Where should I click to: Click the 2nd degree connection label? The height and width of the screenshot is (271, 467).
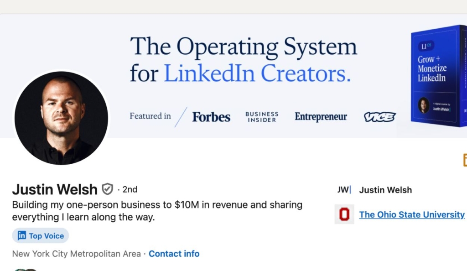pyautogui.click(x=130, y=189)
